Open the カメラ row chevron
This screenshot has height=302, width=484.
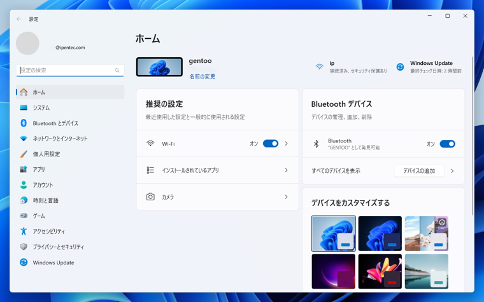tap(287, 196)
